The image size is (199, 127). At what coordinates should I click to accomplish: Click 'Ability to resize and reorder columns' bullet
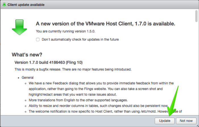click(x=98, y=106)
